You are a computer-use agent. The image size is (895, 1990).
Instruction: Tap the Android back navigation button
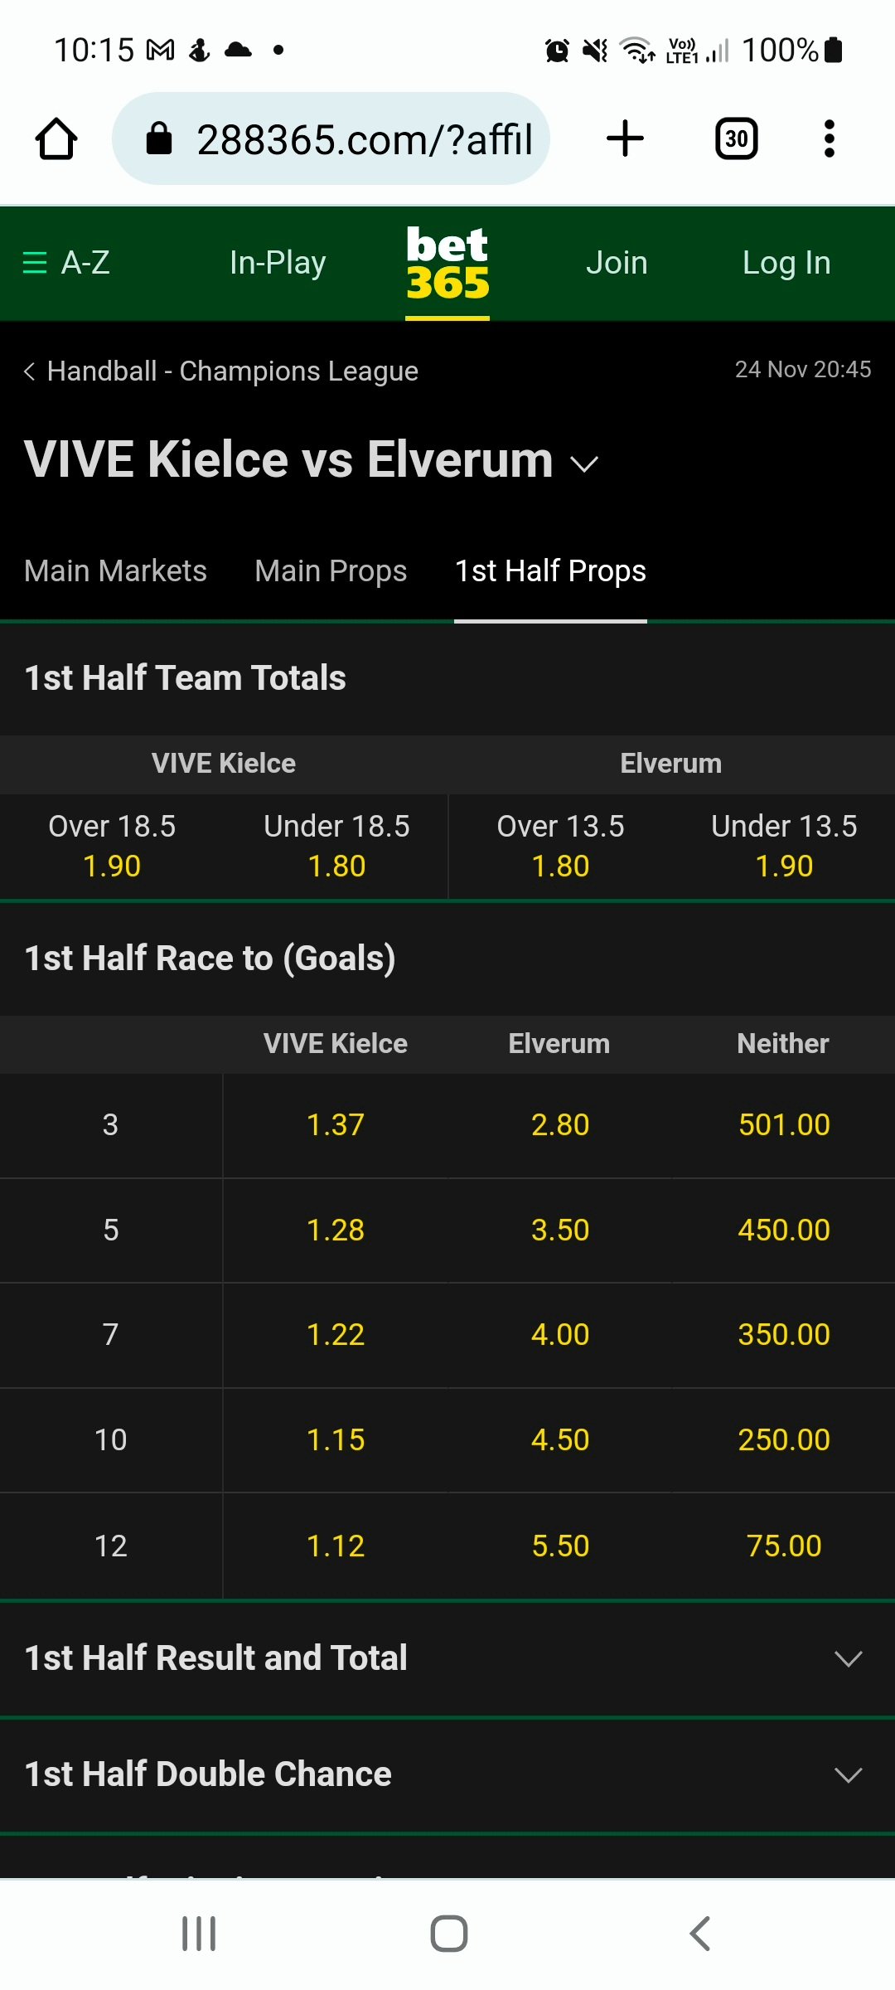click(x=699, y=1933)
